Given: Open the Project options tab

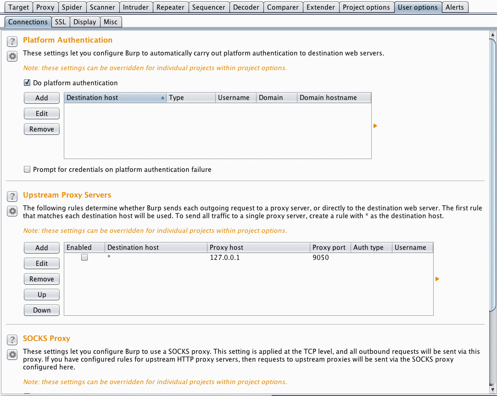Looking at the screenshot, I should coord(366,7).
